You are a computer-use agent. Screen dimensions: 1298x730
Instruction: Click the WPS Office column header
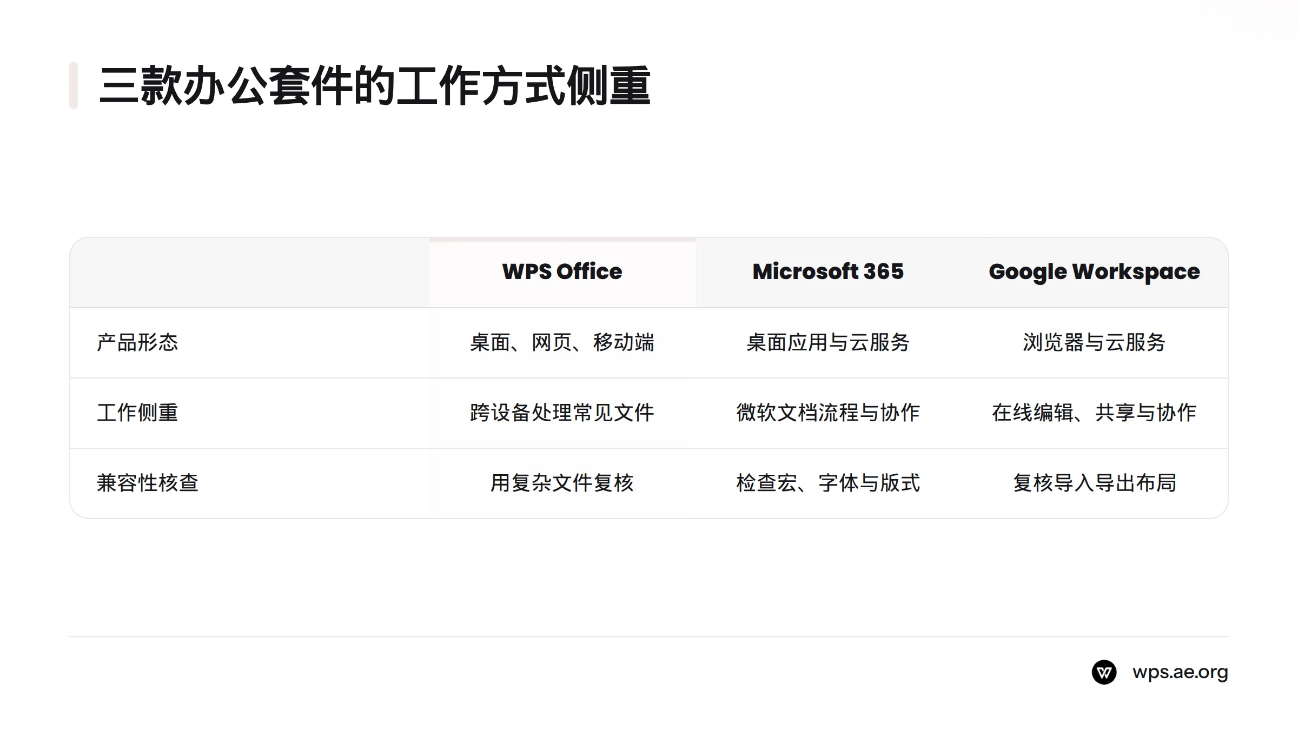coord(562,271)
